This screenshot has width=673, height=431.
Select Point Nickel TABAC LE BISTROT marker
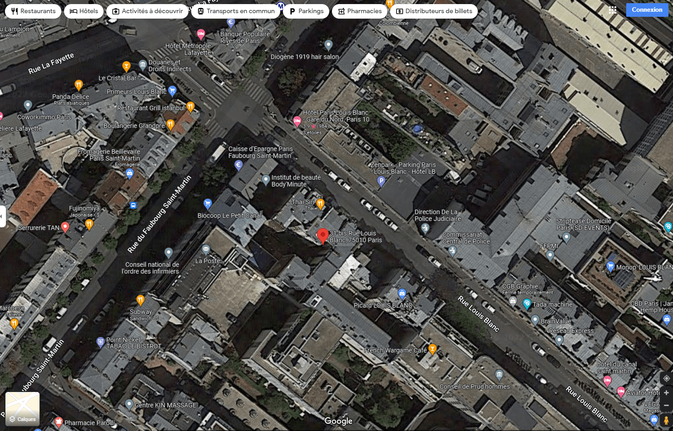pyautogui.click(x=101, y=343)
